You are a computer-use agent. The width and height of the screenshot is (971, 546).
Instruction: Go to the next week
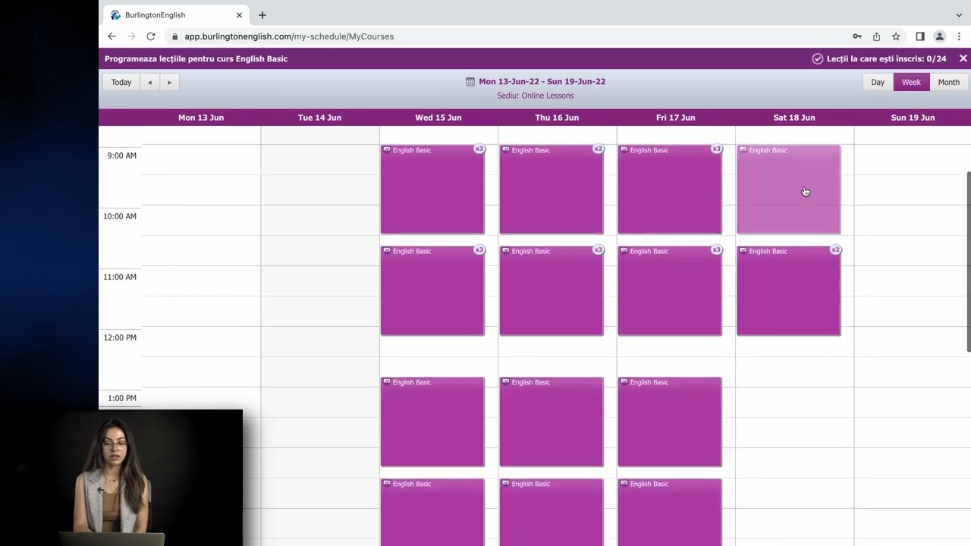169,82
